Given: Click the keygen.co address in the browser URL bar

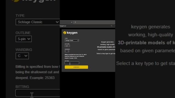Looking at the screenshot, I should pos(63,26).
